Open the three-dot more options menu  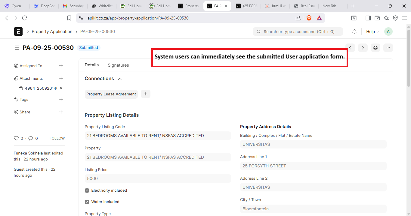point(388,48)
